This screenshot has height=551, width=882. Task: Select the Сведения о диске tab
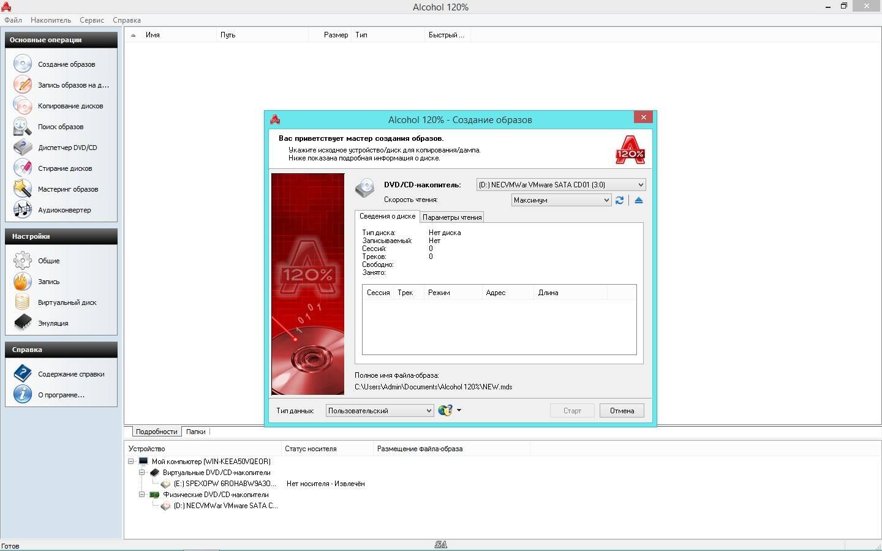pyautogui.click(x=387, y=216)
